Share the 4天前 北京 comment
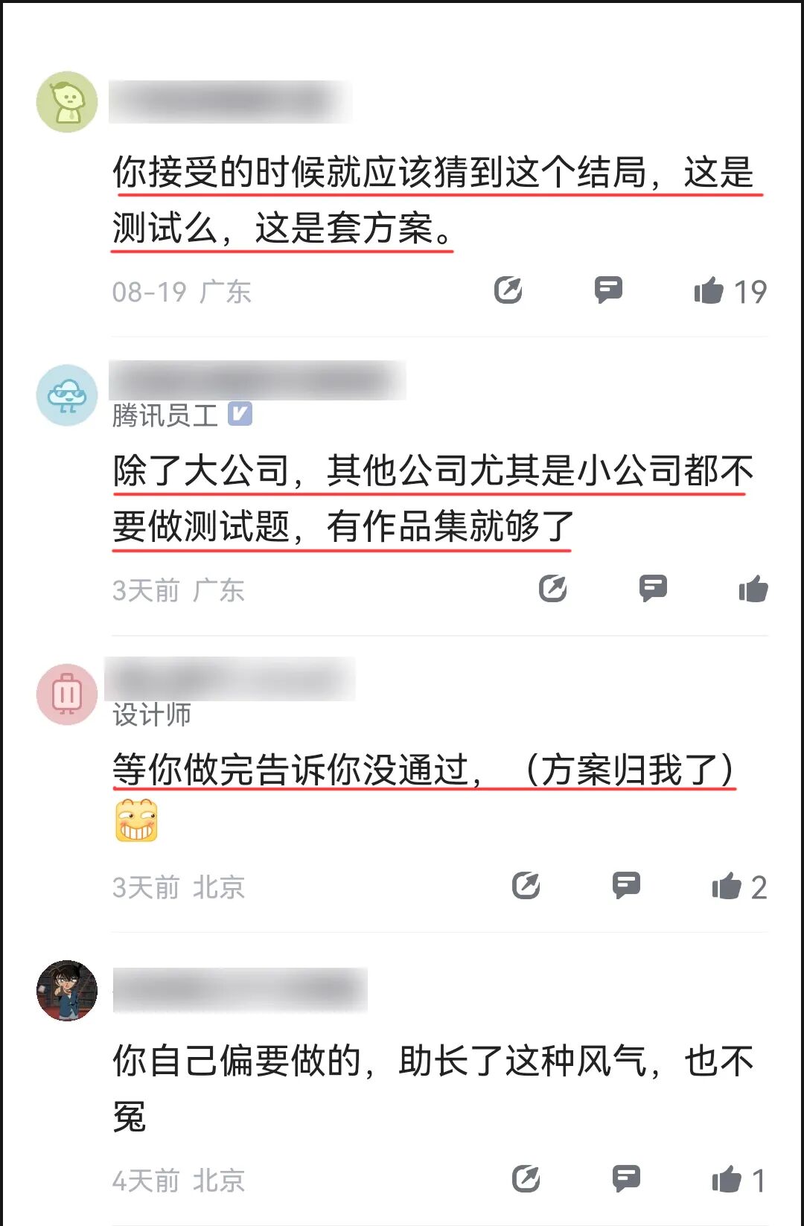The height and width of the screenshot is (1226, 804). point(526,1178)
